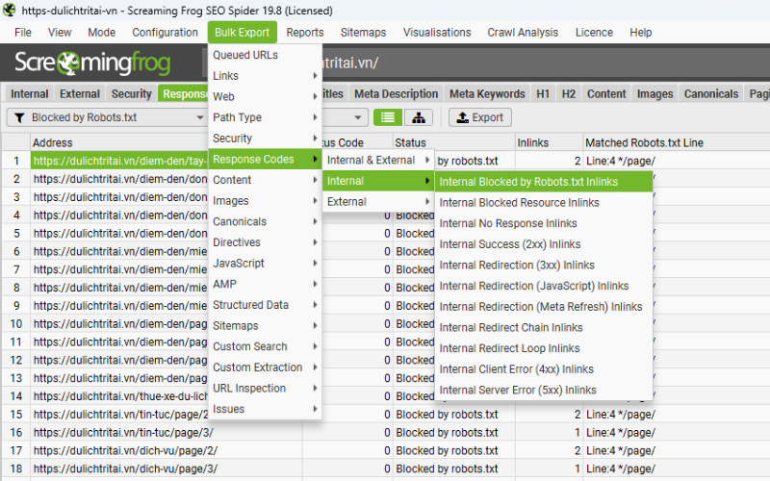Switch to the Security tab

point(131,93)
